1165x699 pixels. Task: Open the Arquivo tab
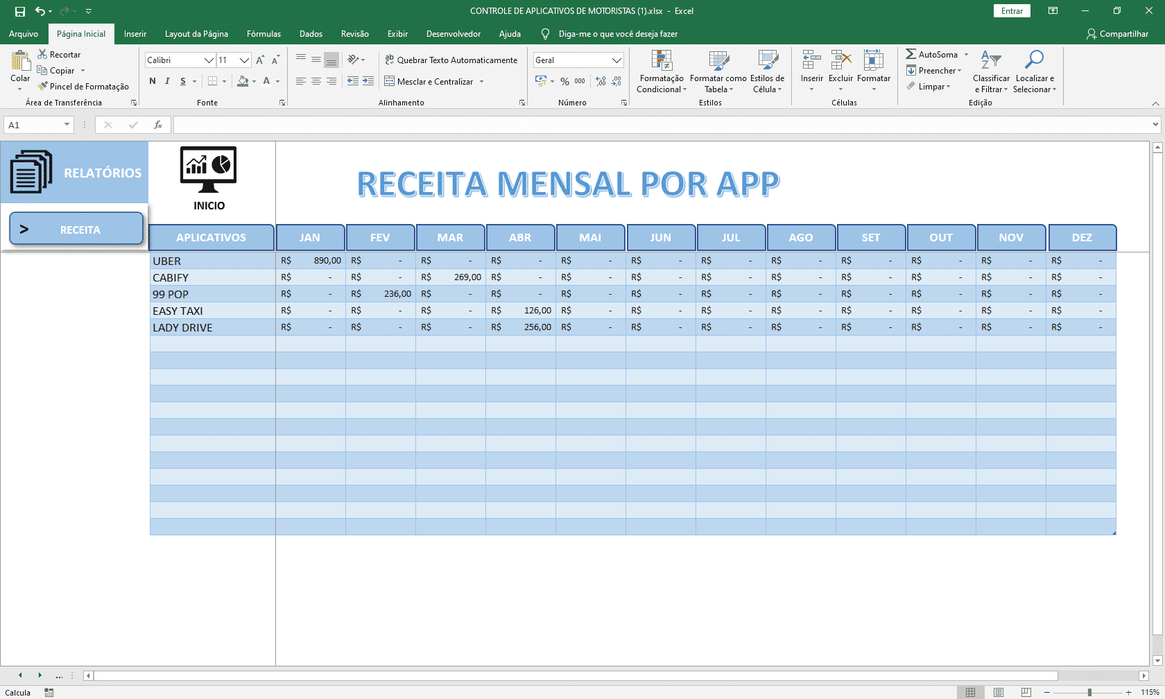pyautogui.click(x=24, y=34)
